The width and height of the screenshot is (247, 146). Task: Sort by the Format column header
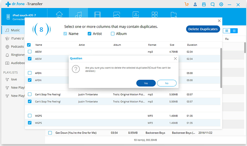coord(152,45)
